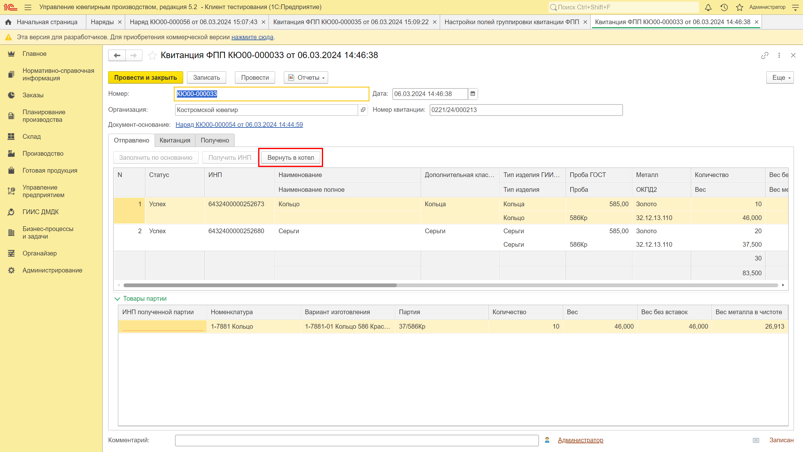
Task: Close the document form with X icon
Action: coord(793,56)
